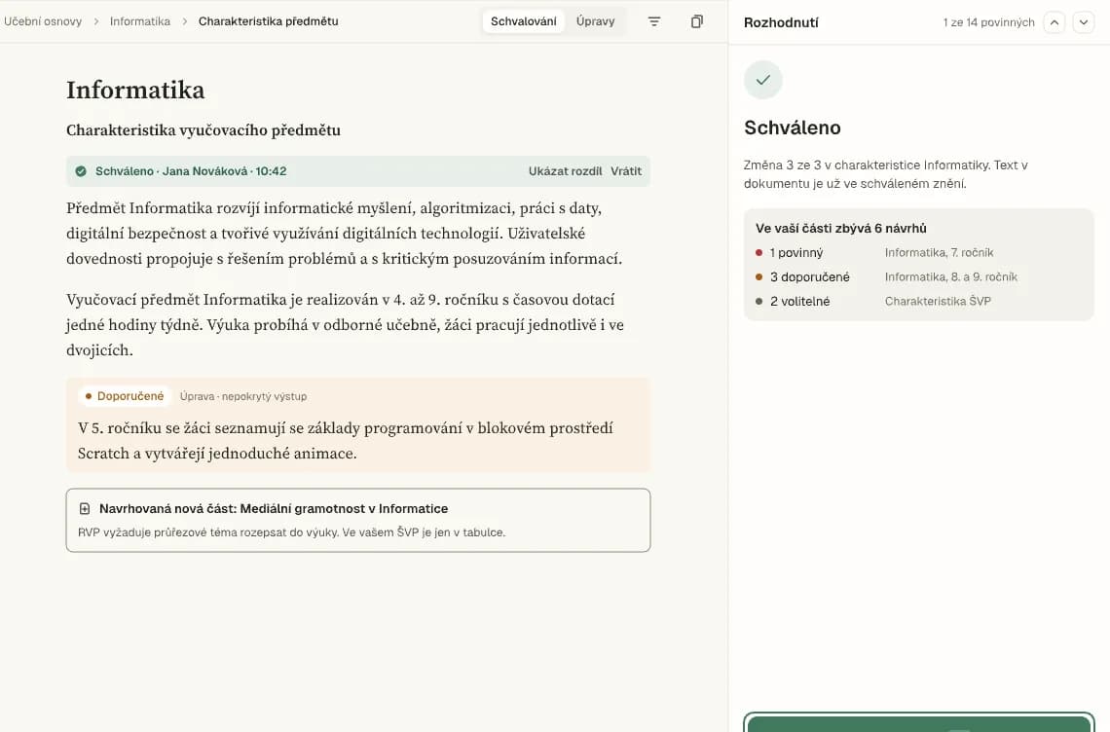The width and height of the screenshot is (1110, 732).
Task: Click the Schváleno · Jana Nováková · 10:42 status
Action: click(191, 171)
